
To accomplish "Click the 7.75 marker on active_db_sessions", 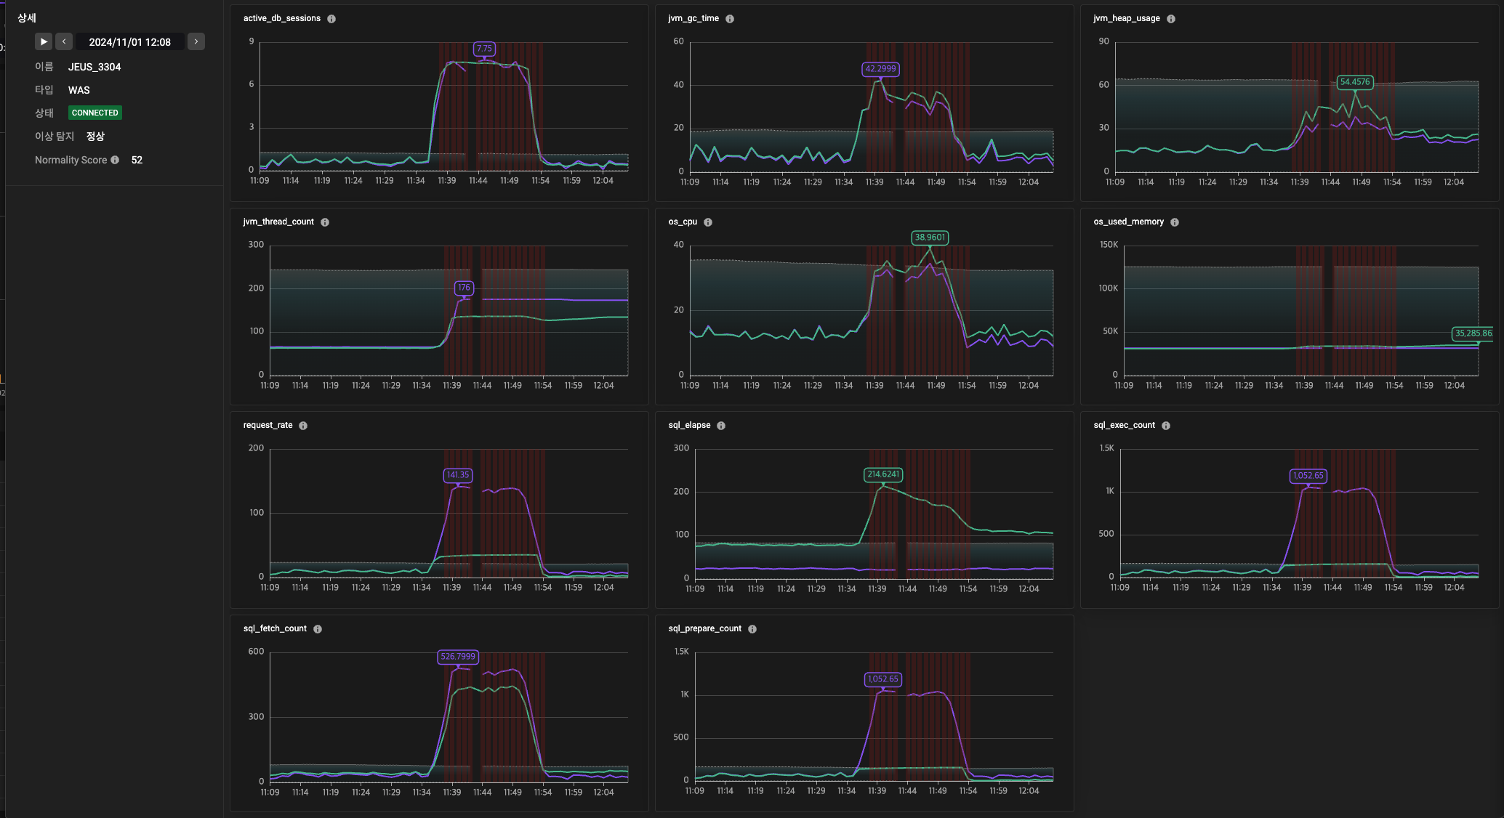I will pos(484,49).
